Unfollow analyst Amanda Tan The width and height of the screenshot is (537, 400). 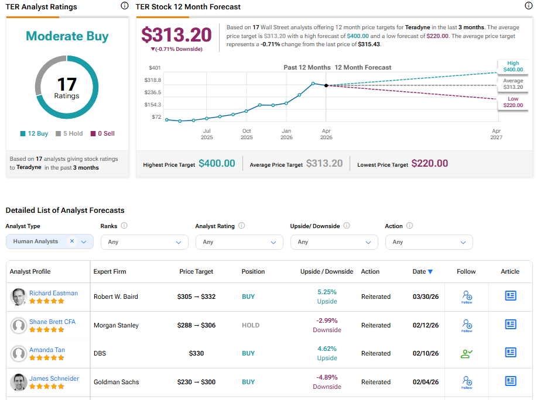(467, 353)
